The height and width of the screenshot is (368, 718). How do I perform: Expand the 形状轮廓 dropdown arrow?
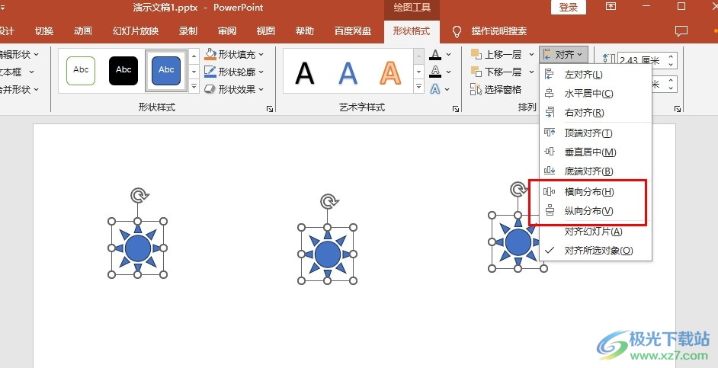[x=261, y=72]
